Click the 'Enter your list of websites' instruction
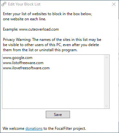 pyautogui.click(x=47, y=14)
